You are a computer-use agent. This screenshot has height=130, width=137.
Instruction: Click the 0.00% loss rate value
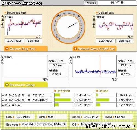tap(58, 74)
